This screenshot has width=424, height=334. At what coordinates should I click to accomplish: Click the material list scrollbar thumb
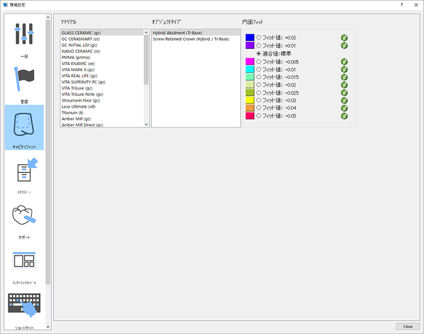tap(146, 60)
